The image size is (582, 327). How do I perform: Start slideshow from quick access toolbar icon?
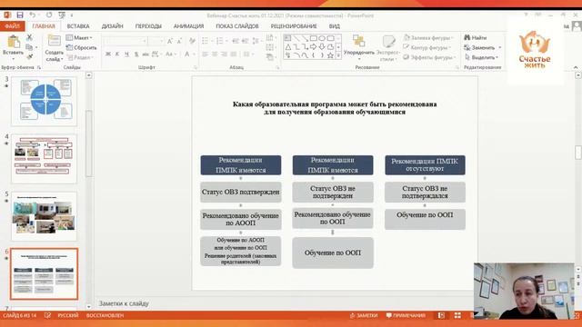click(x=62, y=15)
